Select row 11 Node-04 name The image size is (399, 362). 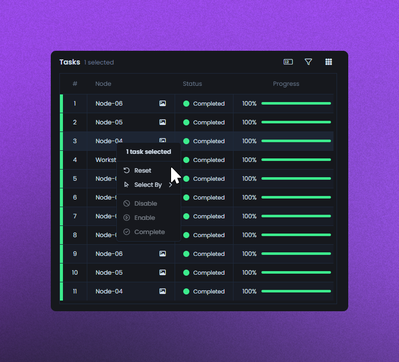109,291
